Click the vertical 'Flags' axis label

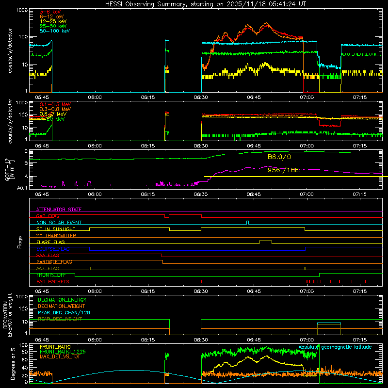19,242
